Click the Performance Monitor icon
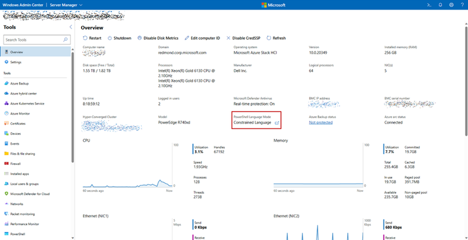 click(x=6, y=224)
